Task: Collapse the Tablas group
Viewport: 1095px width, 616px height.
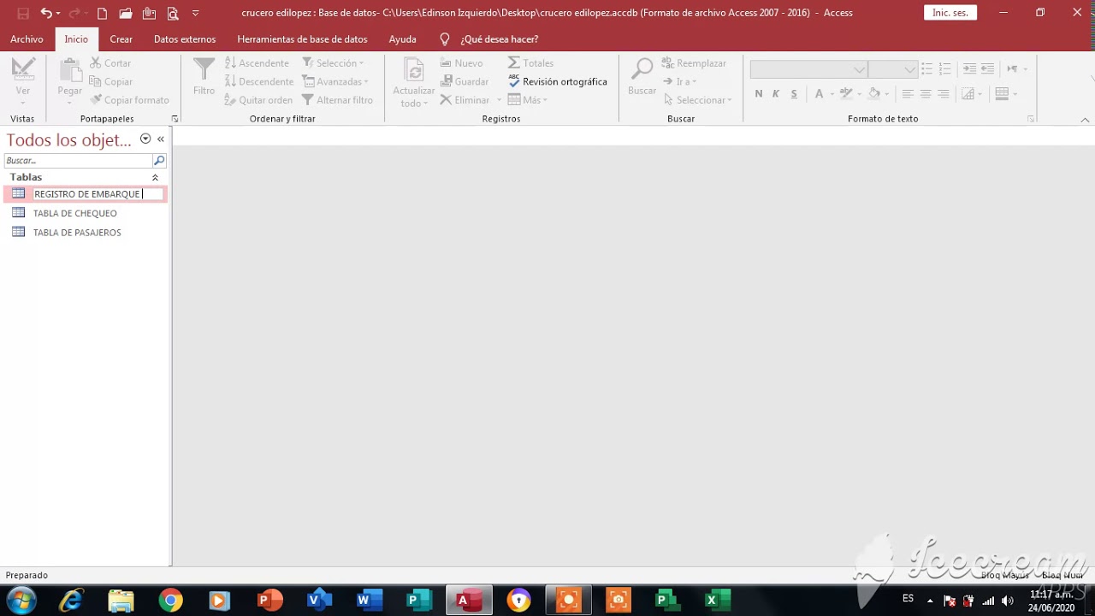Action: click(155, 177)
